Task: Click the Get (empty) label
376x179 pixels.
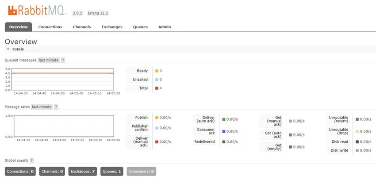Action: [272, 147]
